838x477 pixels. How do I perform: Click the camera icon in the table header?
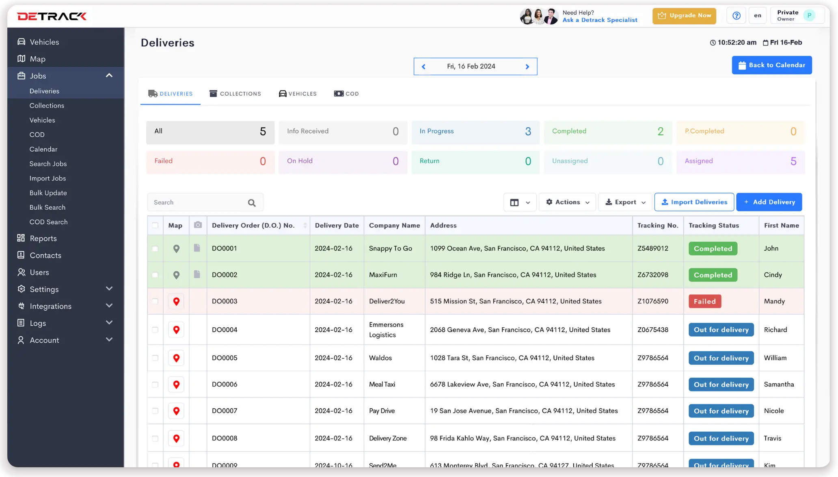198,226
